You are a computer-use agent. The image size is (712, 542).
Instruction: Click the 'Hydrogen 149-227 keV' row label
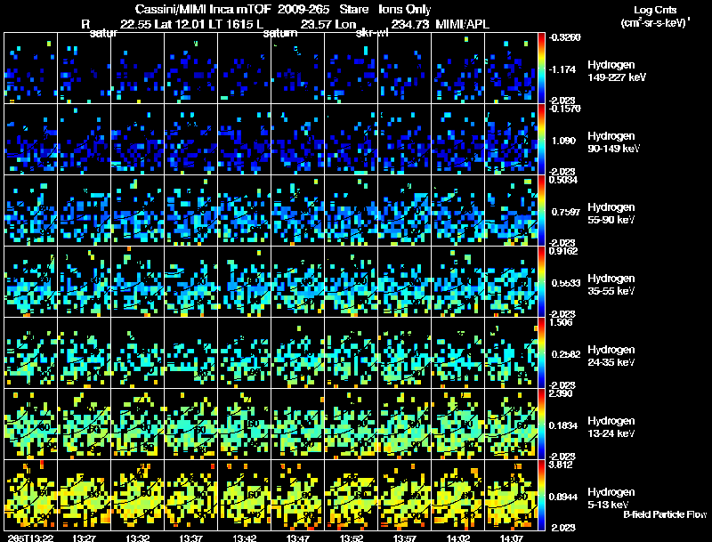coord(616,71)
